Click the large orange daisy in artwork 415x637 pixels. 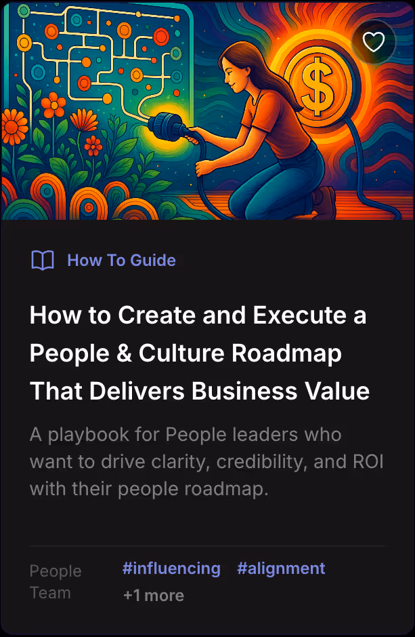15,126
